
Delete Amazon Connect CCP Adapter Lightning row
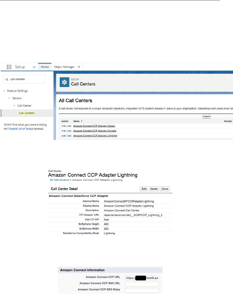click(x=69, y=136)
